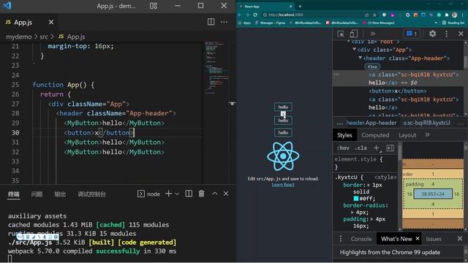Click the return keyword on line 26
This screenshot has height=263, width=468.
pyautogui.click(x=52, y=94)
